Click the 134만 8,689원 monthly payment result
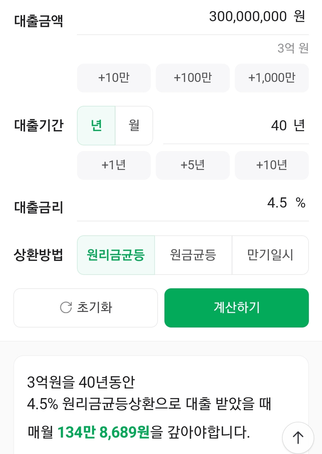Viewport: 322px width, 454px height. (103, 432)
